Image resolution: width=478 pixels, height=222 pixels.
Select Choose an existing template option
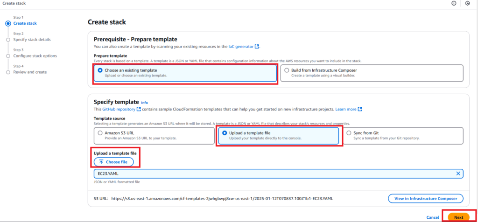pos(99,70)
